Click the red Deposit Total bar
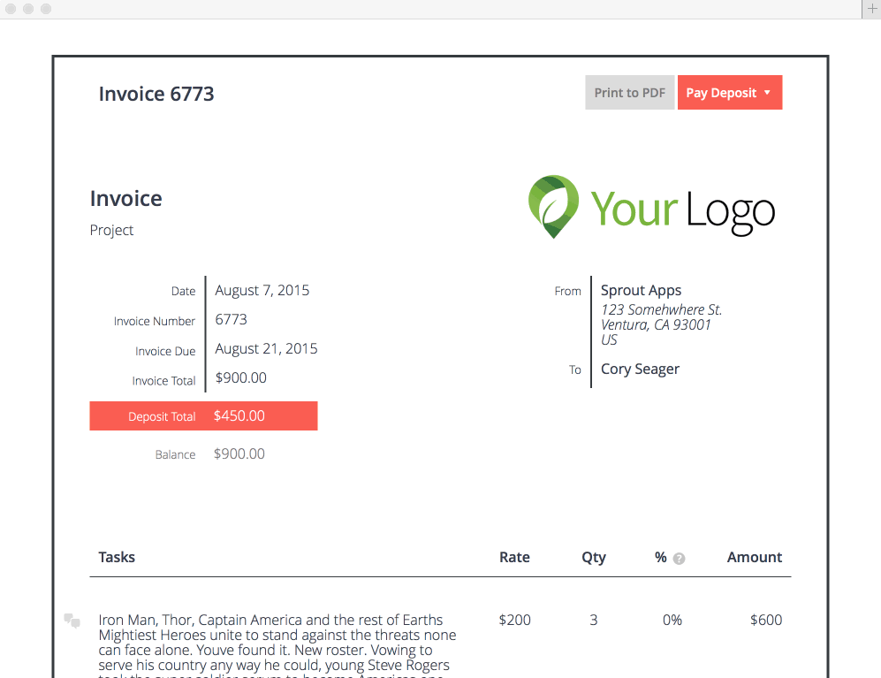The width and height of the screenshot is (881, 678). click(x=203, y=416)
